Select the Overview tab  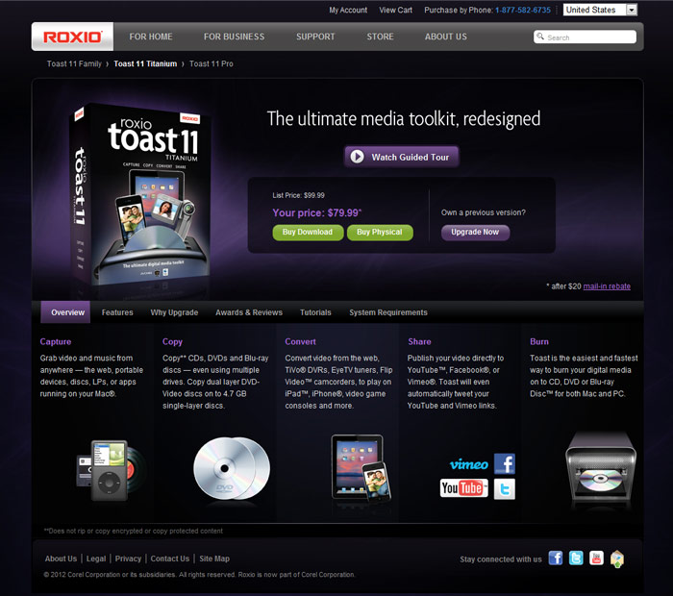coord(65,312)
